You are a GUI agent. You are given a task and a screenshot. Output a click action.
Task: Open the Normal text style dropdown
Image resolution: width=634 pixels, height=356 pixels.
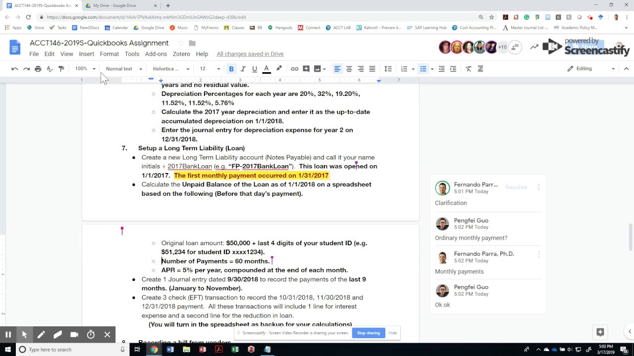[x=124, y=69]
